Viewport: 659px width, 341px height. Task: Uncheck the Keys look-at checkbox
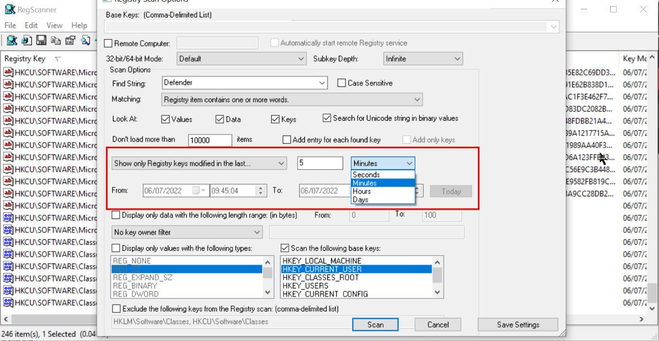[275, 119]
